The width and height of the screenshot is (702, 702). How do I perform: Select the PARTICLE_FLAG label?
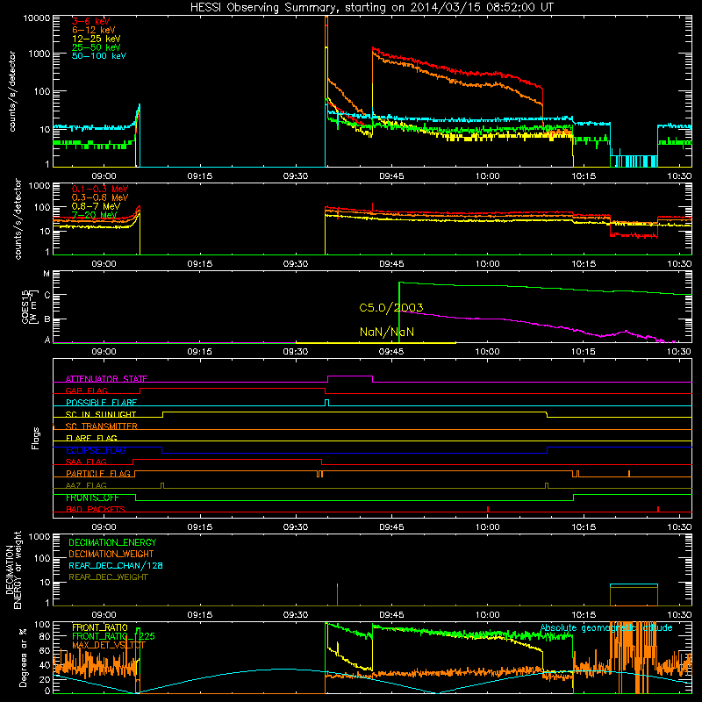point(98,473)
